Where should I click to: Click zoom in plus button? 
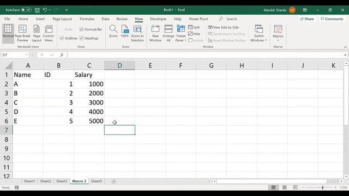335,187
